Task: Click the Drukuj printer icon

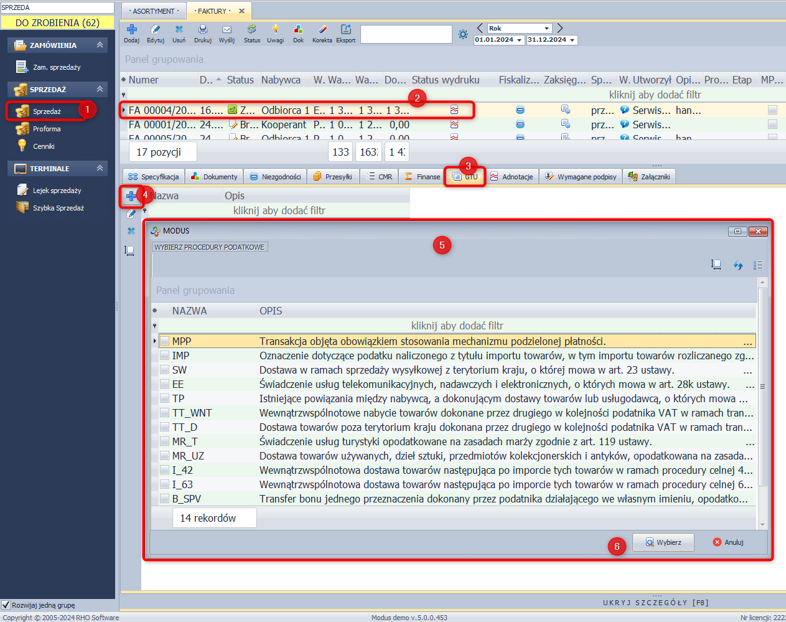Action: tap(202, 30)
